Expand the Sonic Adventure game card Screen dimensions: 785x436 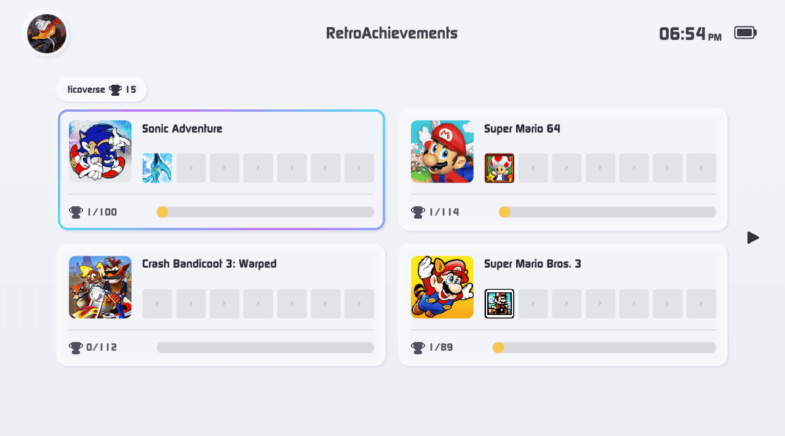[x=220, y=170]
